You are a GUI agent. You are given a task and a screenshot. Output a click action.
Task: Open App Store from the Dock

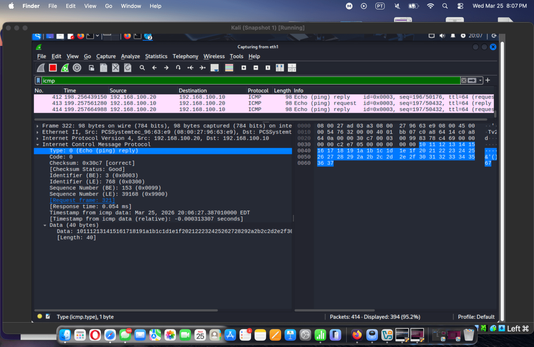pyautogui.click(x=230, y=335)
